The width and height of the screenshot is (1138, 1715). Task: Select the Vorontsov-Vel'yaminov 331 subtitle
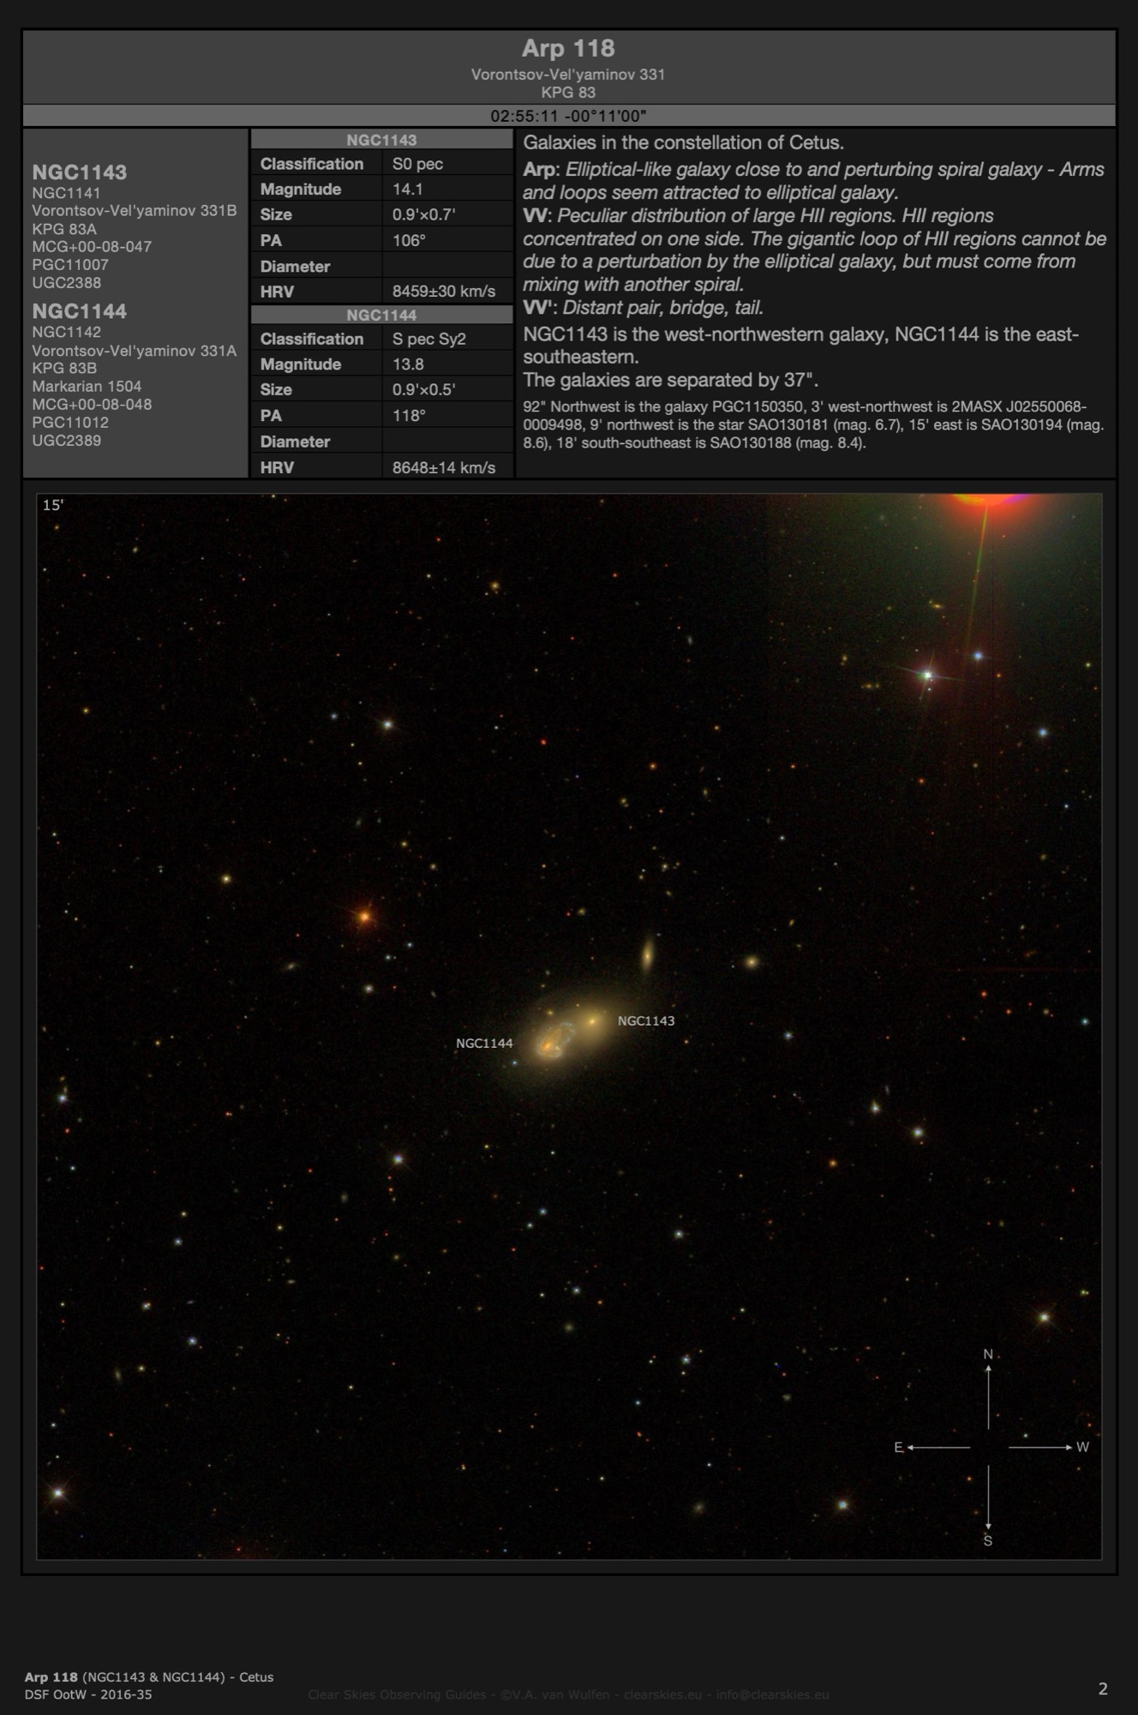[568, 75]
